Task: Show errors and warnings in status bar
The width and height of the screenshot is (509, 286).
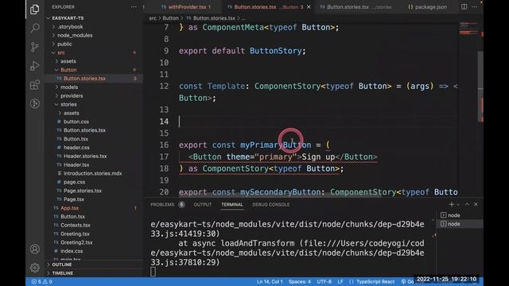Action: tap(41, 281)
